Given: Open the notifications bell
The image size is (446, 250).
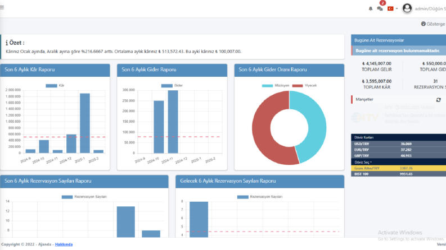Looking at the screenshot, I should coord(370,9).
